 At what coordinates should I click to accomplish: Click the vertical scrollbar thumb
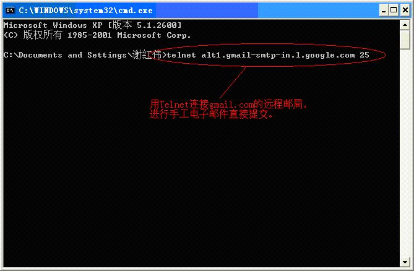pyautogui.click(x=405, y=40)
